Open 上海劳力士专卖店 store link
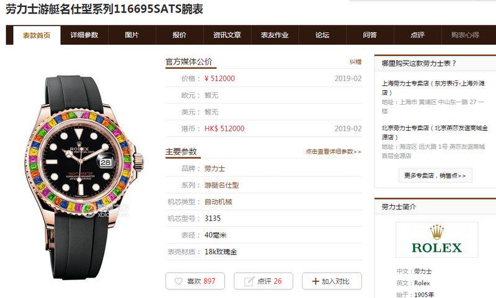This screenshot has height=298, width=496. pos(433,87)
